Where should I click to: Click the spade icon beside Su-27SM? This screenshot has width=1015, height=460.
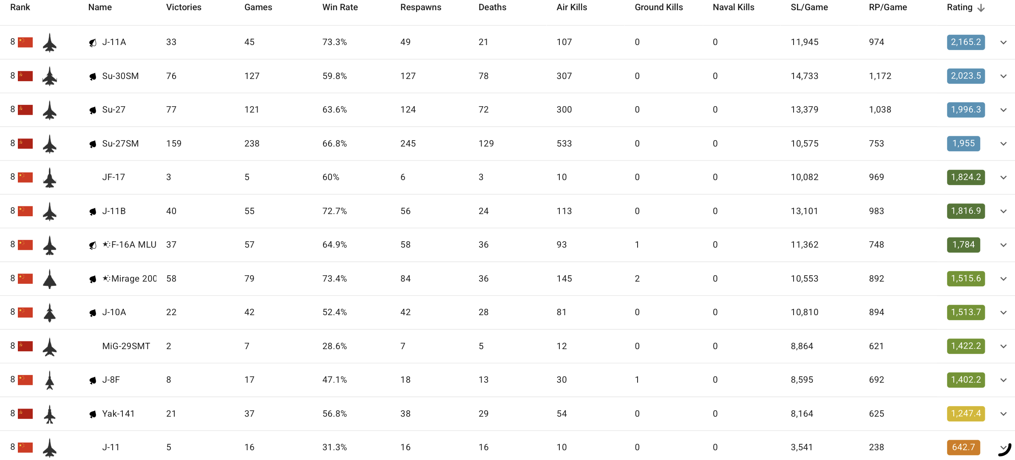(93, 144)
